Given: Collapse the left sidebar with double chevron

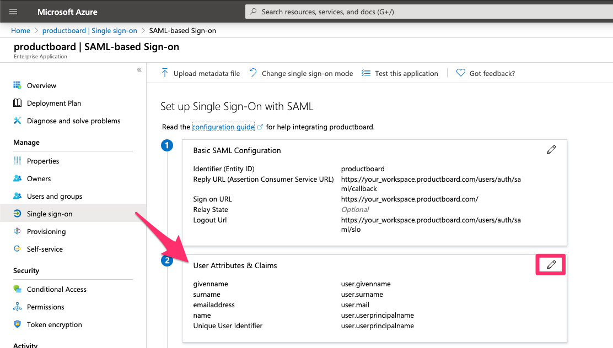Looking at the screenshot, I should coord(139,70).
